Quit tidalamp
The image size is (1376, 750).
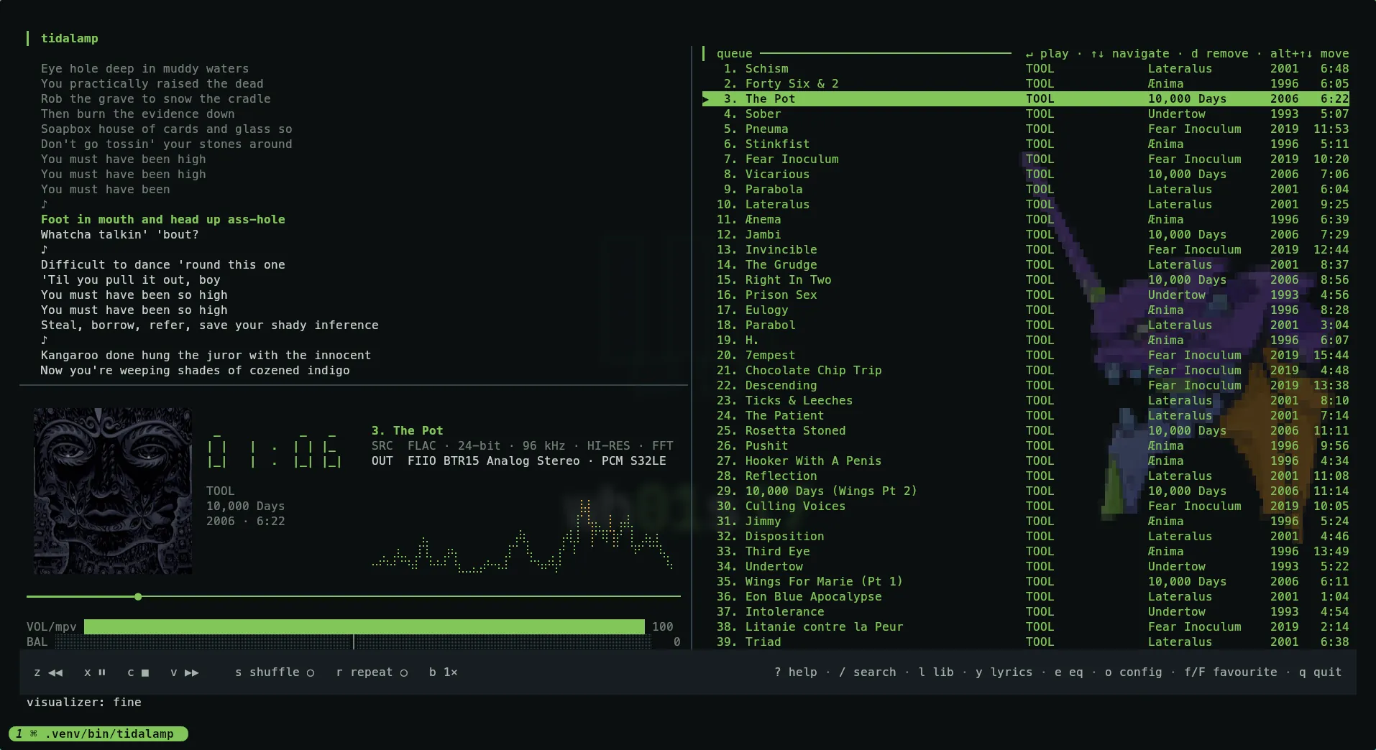[x=1320, y=672]
